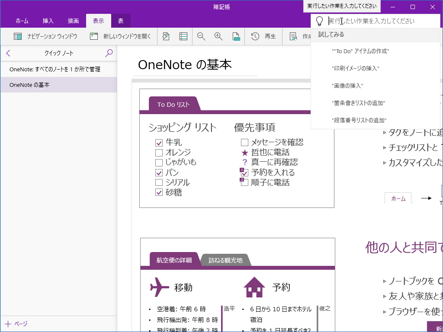
Task: Select the 表示 tab
Action: (98, 21)
